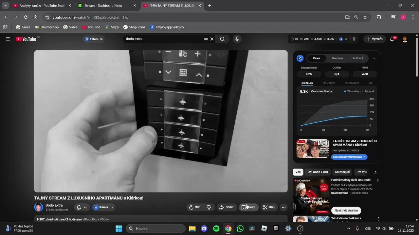Open more actions below the video
Image resolution: width=419 pixels, height=235 pixels.
tap(284, 207)
